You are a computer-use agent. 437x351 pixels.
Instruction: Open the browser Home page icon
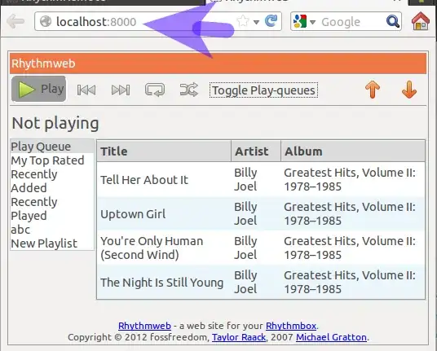pos(421,21)
